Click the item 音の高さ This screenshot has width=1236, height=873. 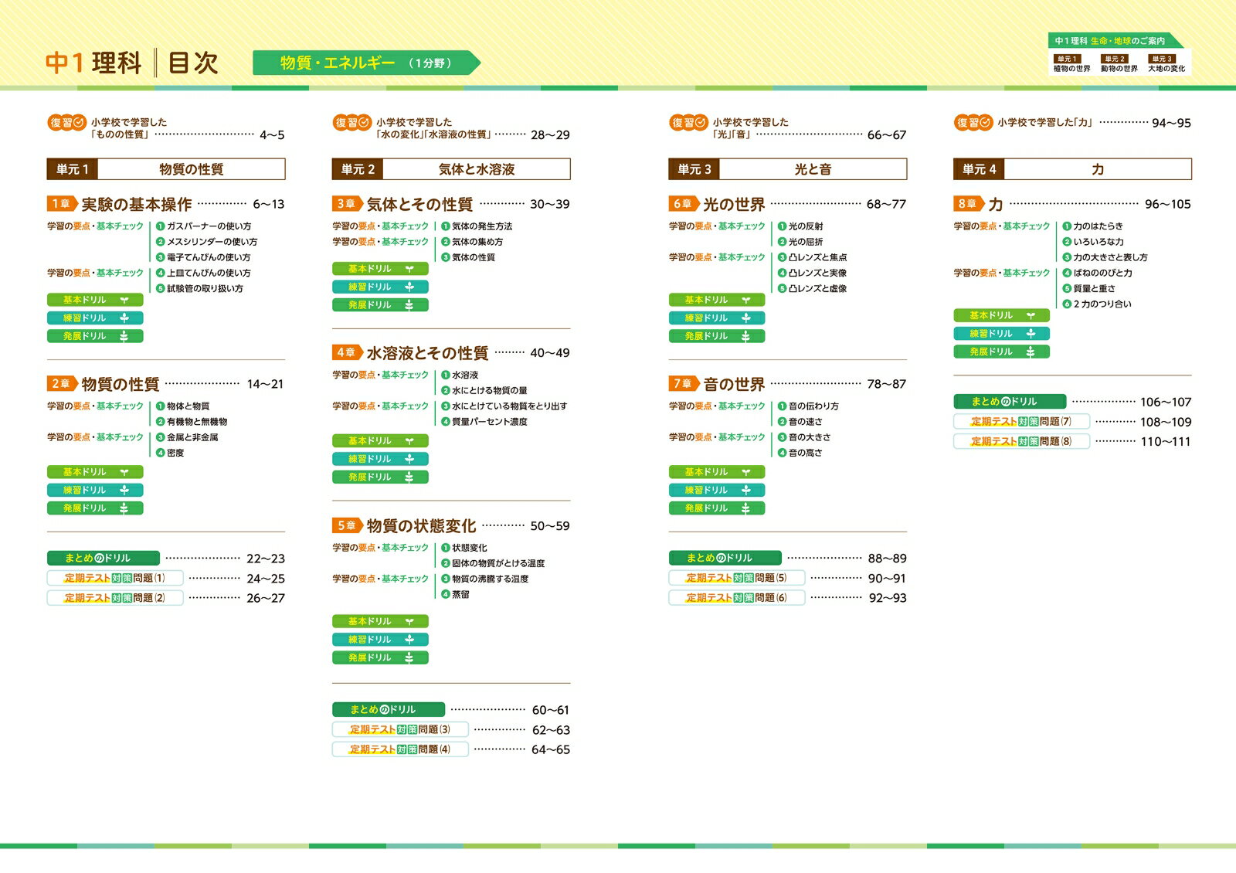click(x=800, y=453)
